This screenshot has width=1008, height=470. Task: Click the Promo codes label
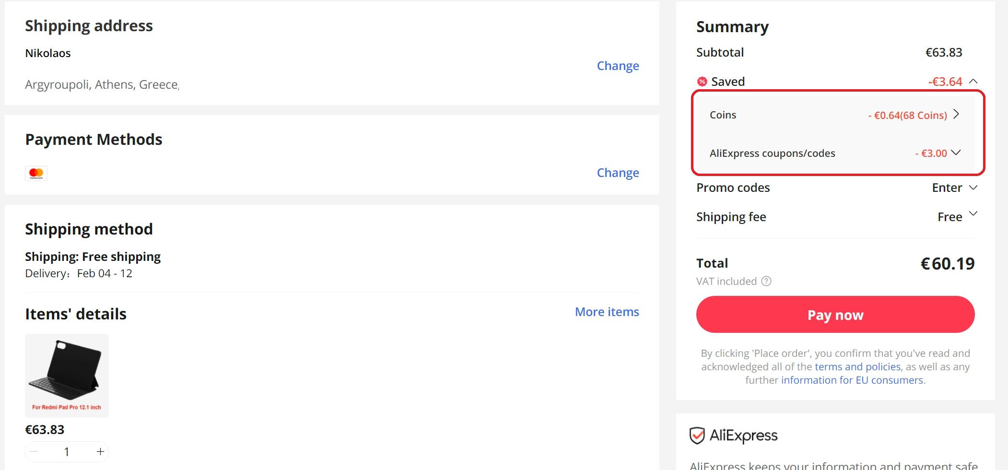[x=733, y=188]
